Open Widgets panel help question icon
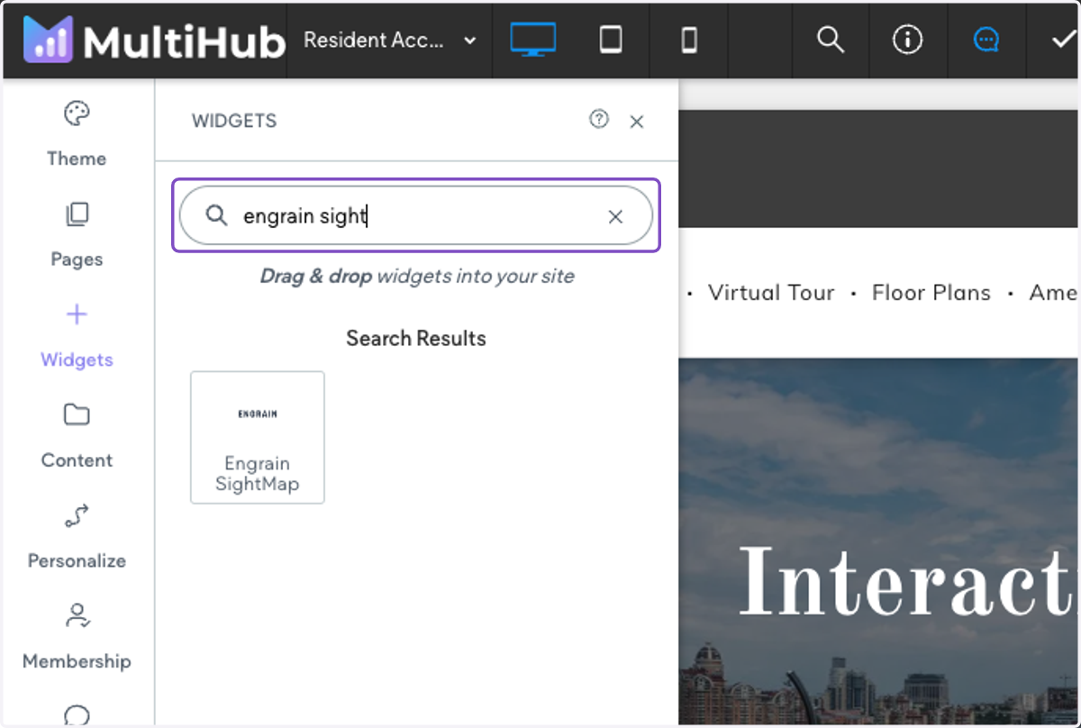 click(x=599, y=119)
